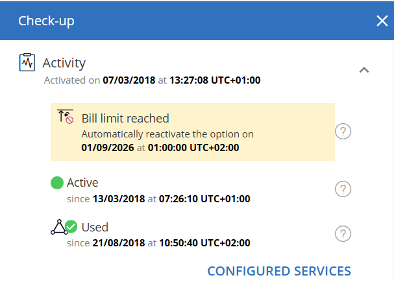394x282 pixels.
Task: Click the bill limit euro blocked icon
Action: tap(66, 117)
